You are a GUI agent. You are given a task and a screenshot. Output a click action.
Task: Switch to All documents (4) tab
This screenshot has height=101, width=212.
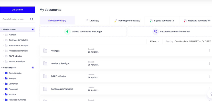(x=57, y=21)
